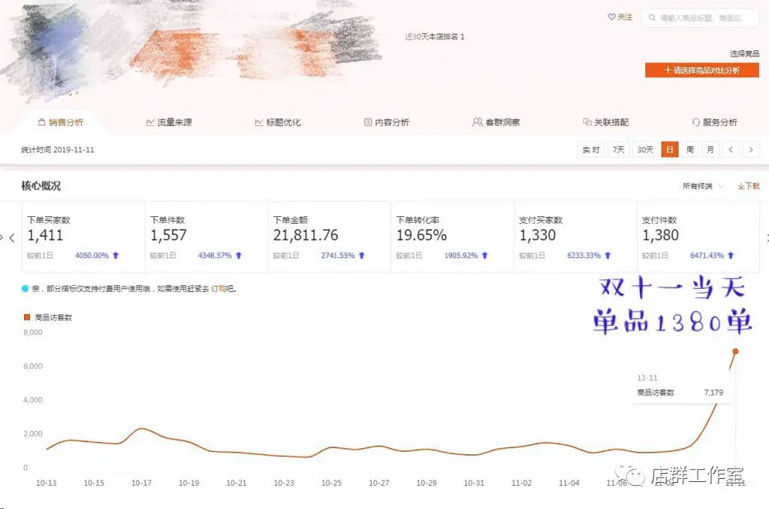Go to next date with right arrow
The width and height of the screenshot is (769, 509).
tap(751, 149)
